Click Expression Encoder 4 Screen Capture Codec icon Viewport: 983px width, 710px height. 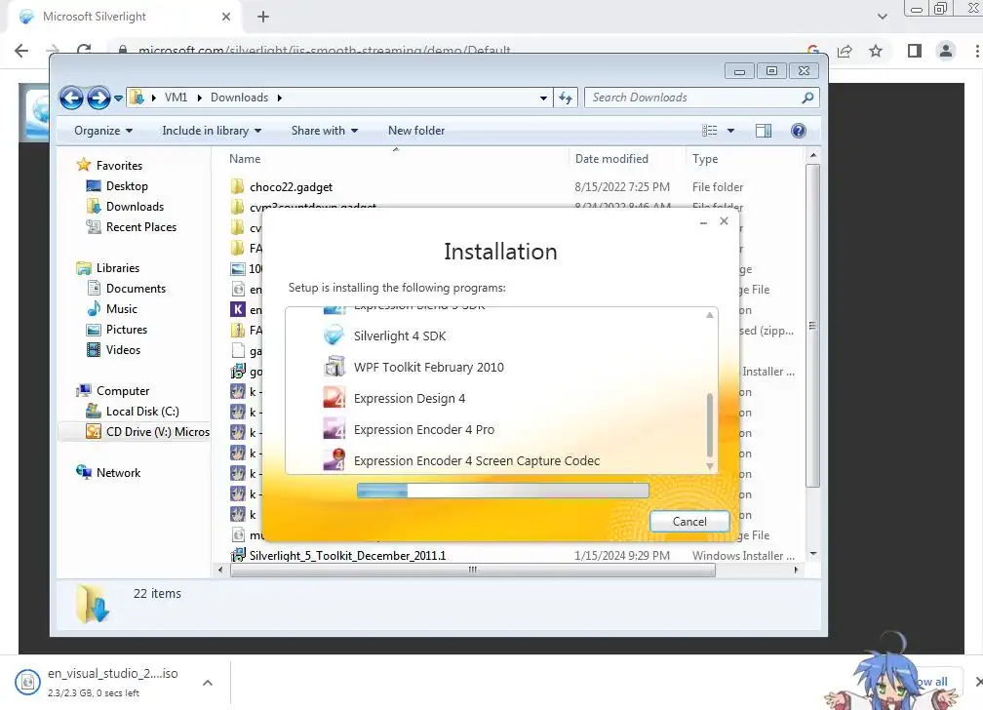(x=334, y=459)
